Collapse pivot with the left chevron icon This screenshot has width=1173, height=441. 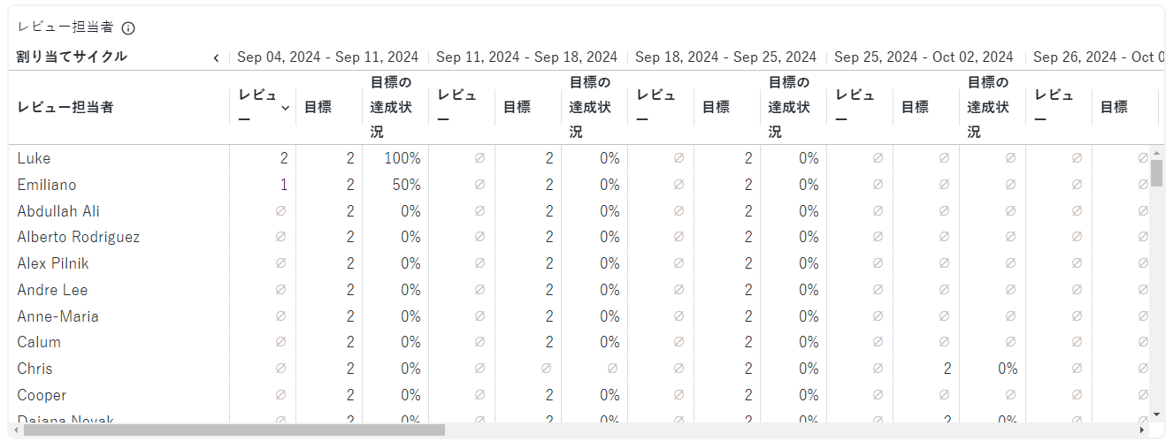pos(216,57)
